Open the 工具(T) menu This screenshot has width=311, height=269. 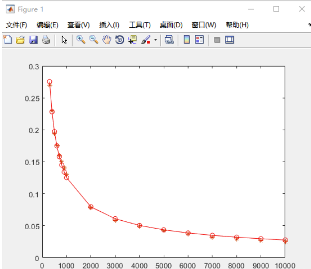click(x=140, y=25)
